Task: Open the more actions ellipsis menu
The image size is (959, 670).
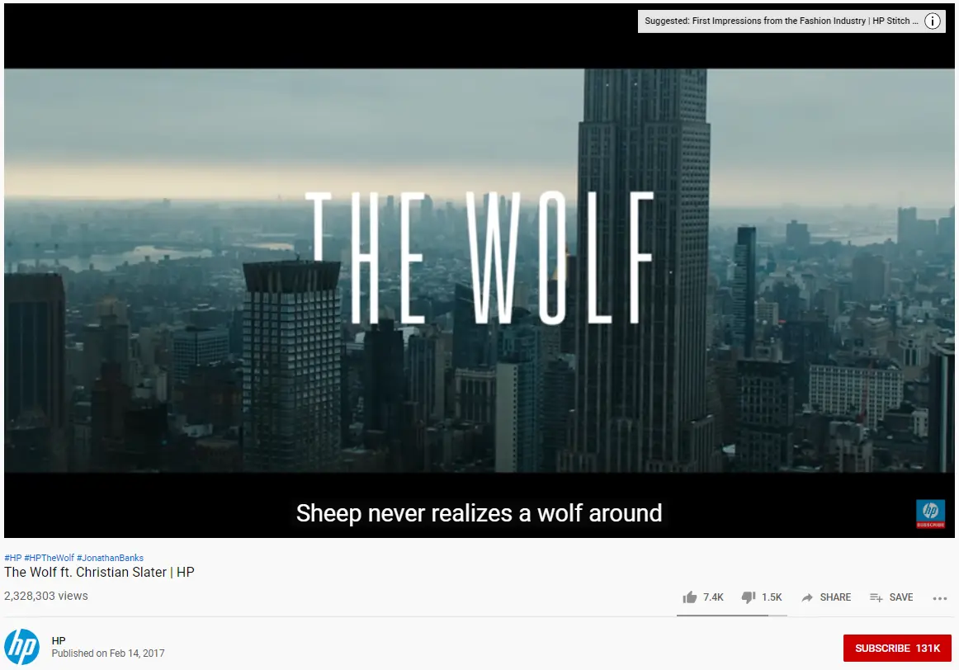Action: click(x=940, y=598)
